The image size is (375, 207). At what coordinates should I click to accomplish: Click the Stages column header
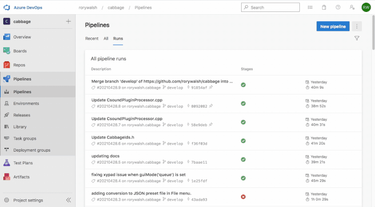(247, 69)
